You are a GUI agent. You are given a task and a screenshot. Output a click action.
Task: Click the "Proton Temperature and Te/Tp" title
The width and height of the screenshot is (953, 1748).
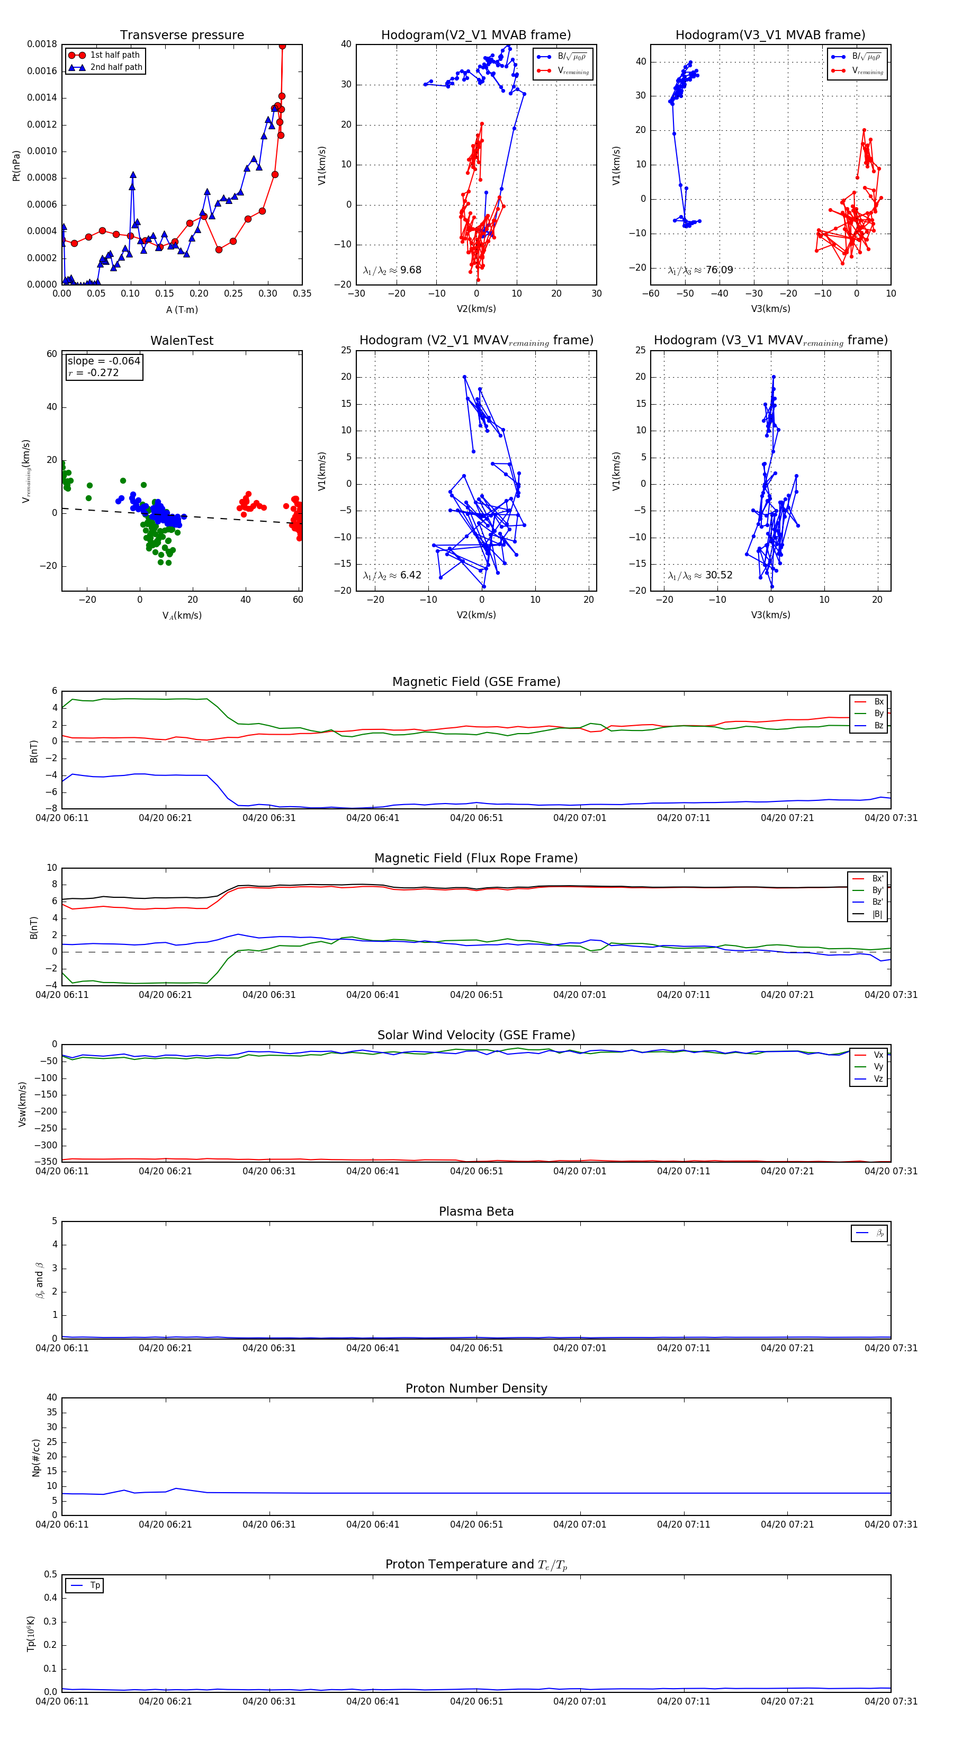[x=476, y=1564]
